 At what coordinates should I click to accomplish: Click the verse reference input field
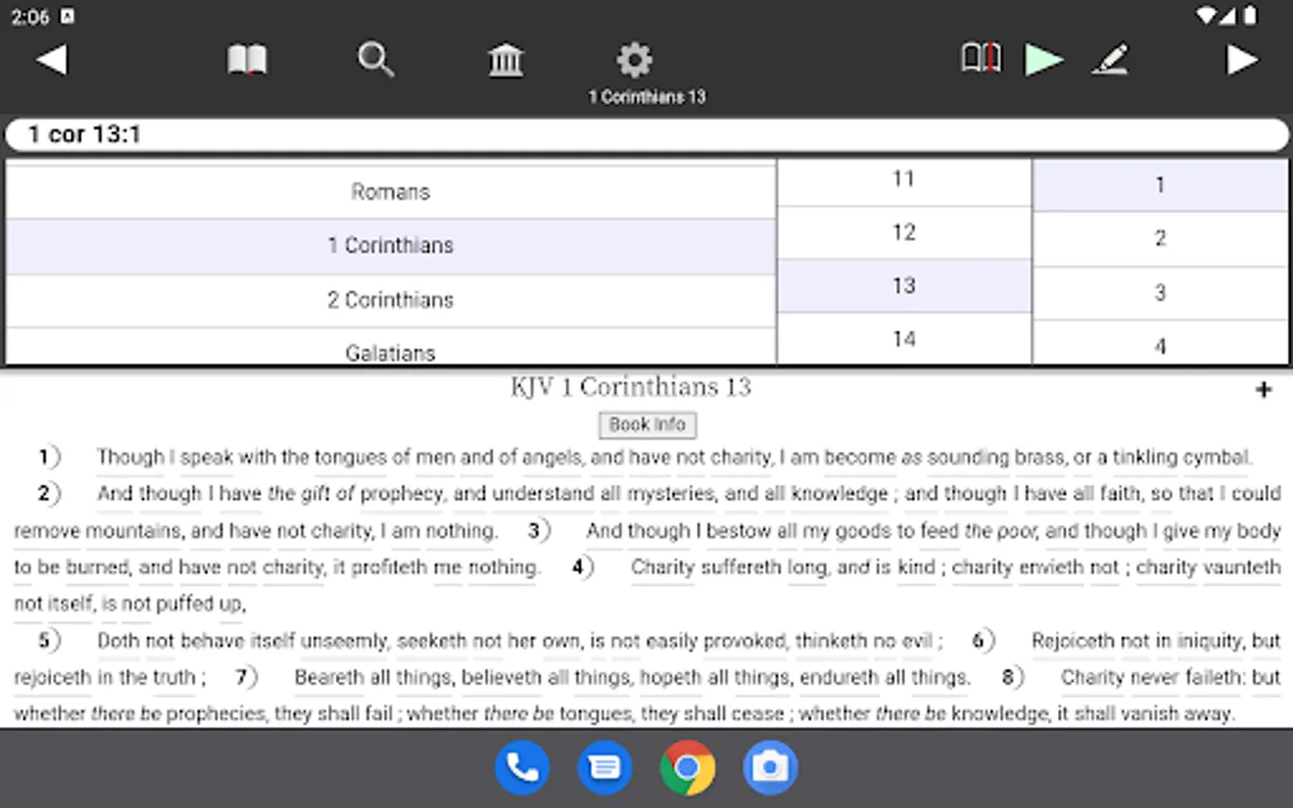(646, 135)
